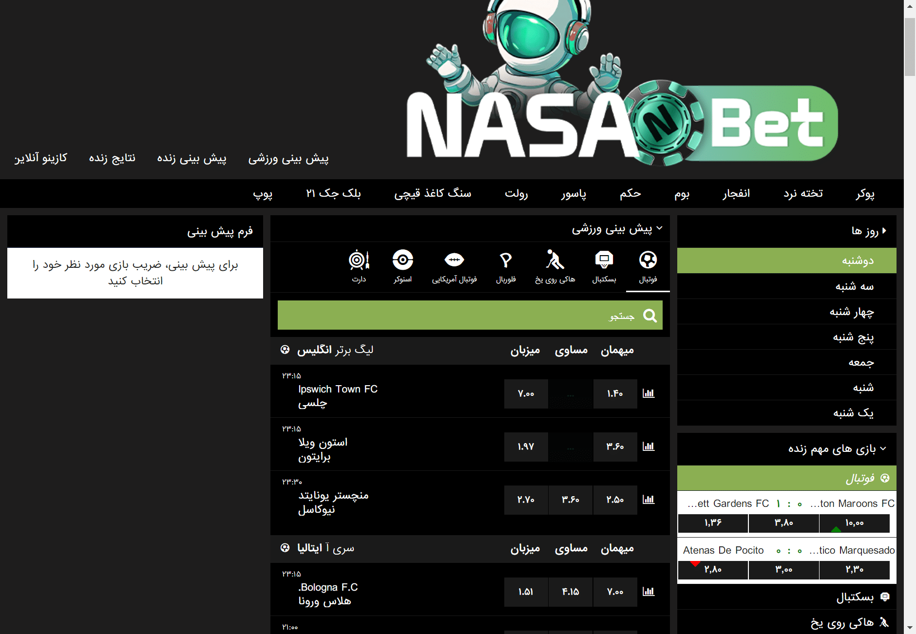
Task: Click live odds 1.36 Gardens FC match
Action: [713, 523]
